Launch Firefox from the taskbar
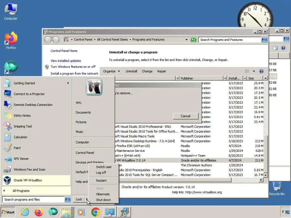Viewport: 291px width, 218px height. click(x=39, y=212)
